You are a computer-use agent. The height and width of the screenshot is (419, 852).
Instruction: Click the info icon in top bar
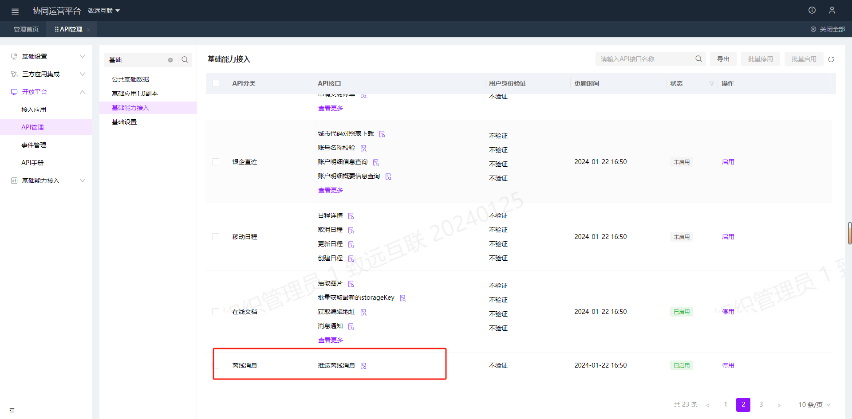click(x=812, y=10)
